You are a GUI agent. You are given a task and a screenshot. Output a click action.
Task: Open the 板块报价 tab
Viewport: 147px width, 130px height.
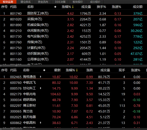[78, 2]
